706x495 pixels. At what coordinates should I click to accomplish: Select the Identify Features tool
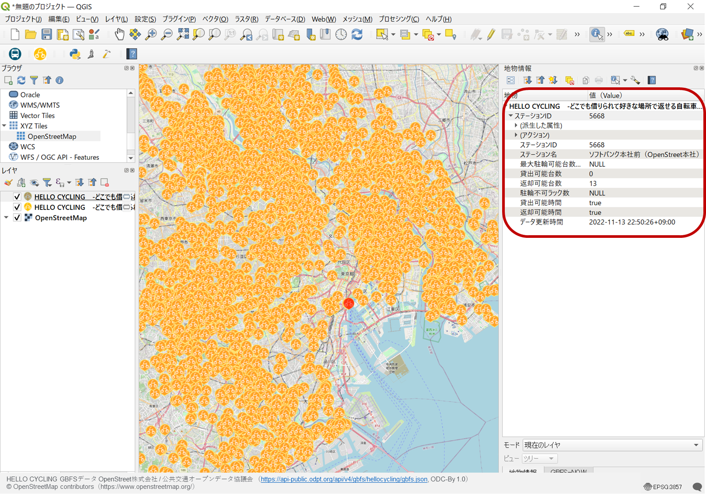pyautogui.click(x=597, y=34)
